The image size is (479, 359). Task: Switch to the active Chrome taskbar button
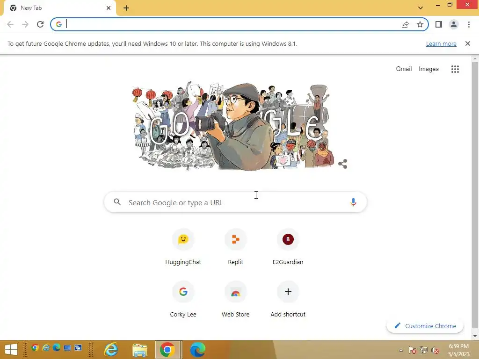167,350
